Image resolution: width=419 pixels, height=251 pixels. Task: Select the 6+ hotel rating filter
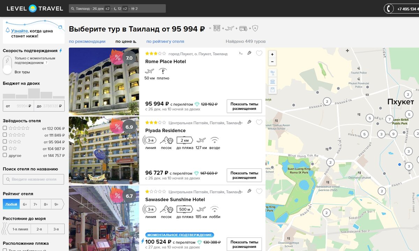point(25,204)
